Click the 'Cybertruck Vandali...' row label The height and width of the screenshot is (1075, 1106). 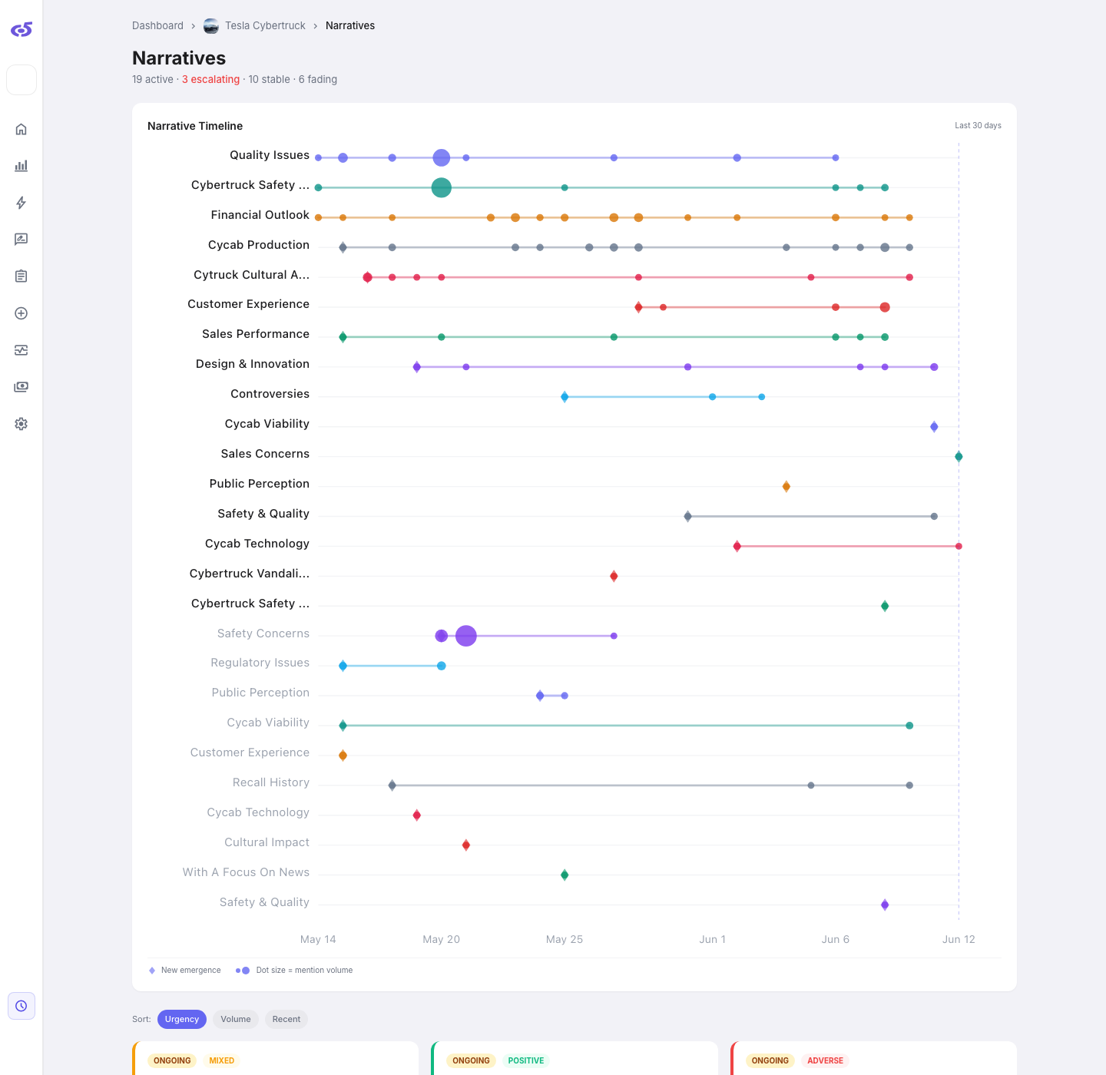[x=250, y=574]
